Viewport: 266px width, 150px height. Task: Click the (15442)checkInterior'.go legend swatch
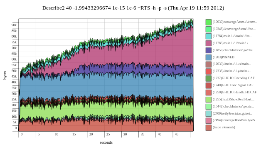(209, 107)
